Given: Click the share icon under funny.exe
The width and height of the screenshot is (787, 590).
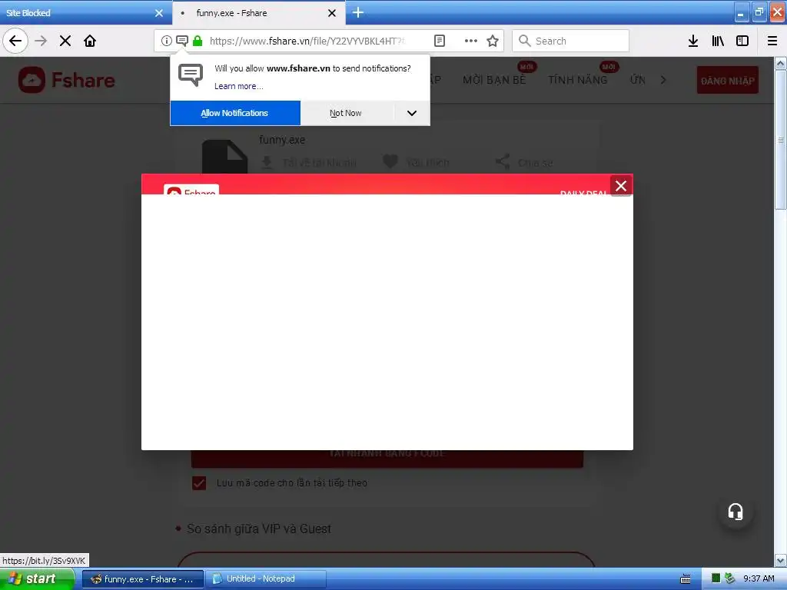Looking at the screenshot, I should click(503, 161).
